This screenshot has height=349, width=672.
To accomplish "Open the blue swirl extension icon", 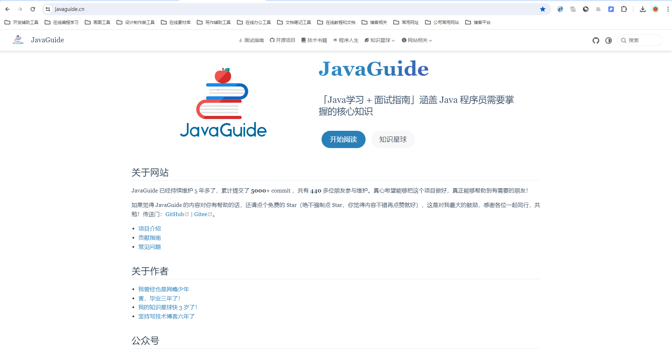I will (x=560, y=9).
